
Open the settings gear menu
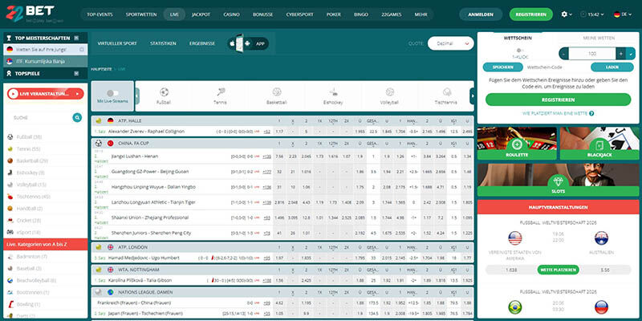tap(567, 14)
